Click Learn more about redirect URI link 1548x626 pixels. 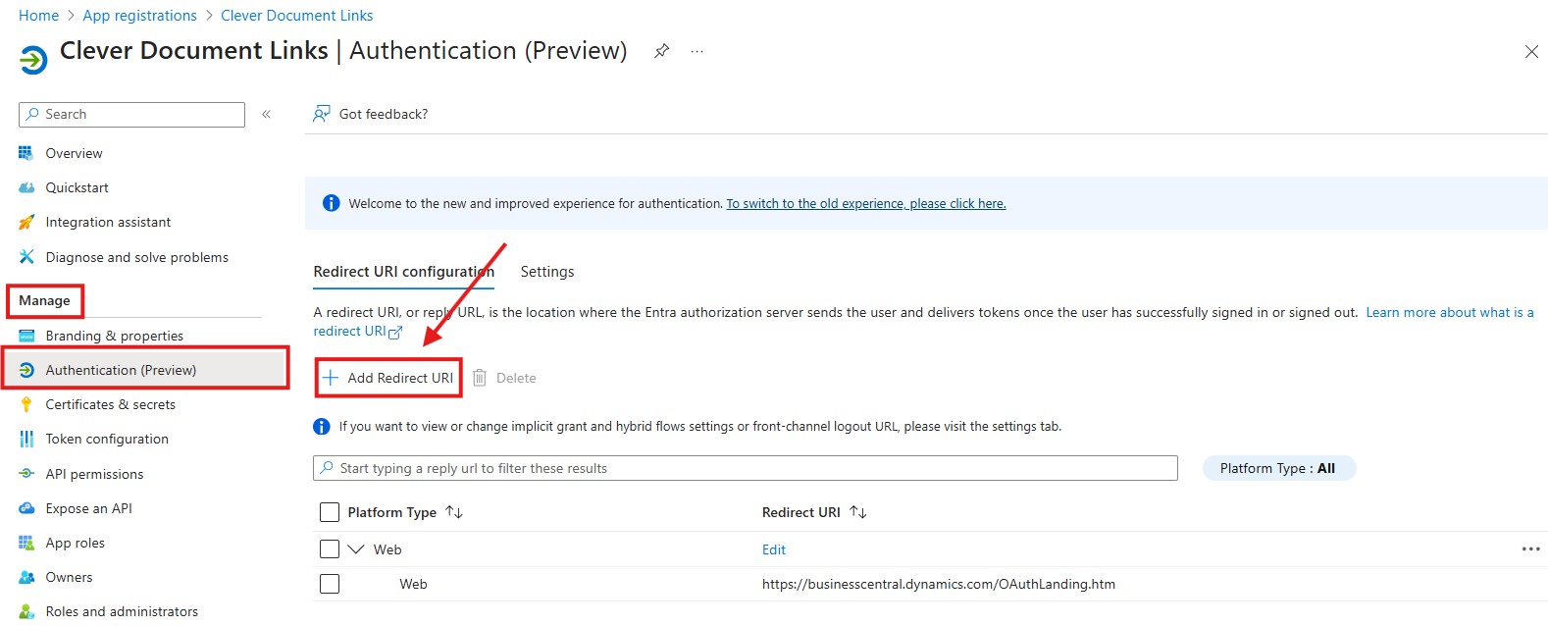tap(1449, 312)
